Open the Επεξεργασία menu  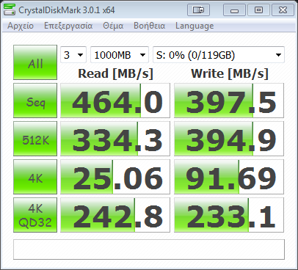point(68,26)
